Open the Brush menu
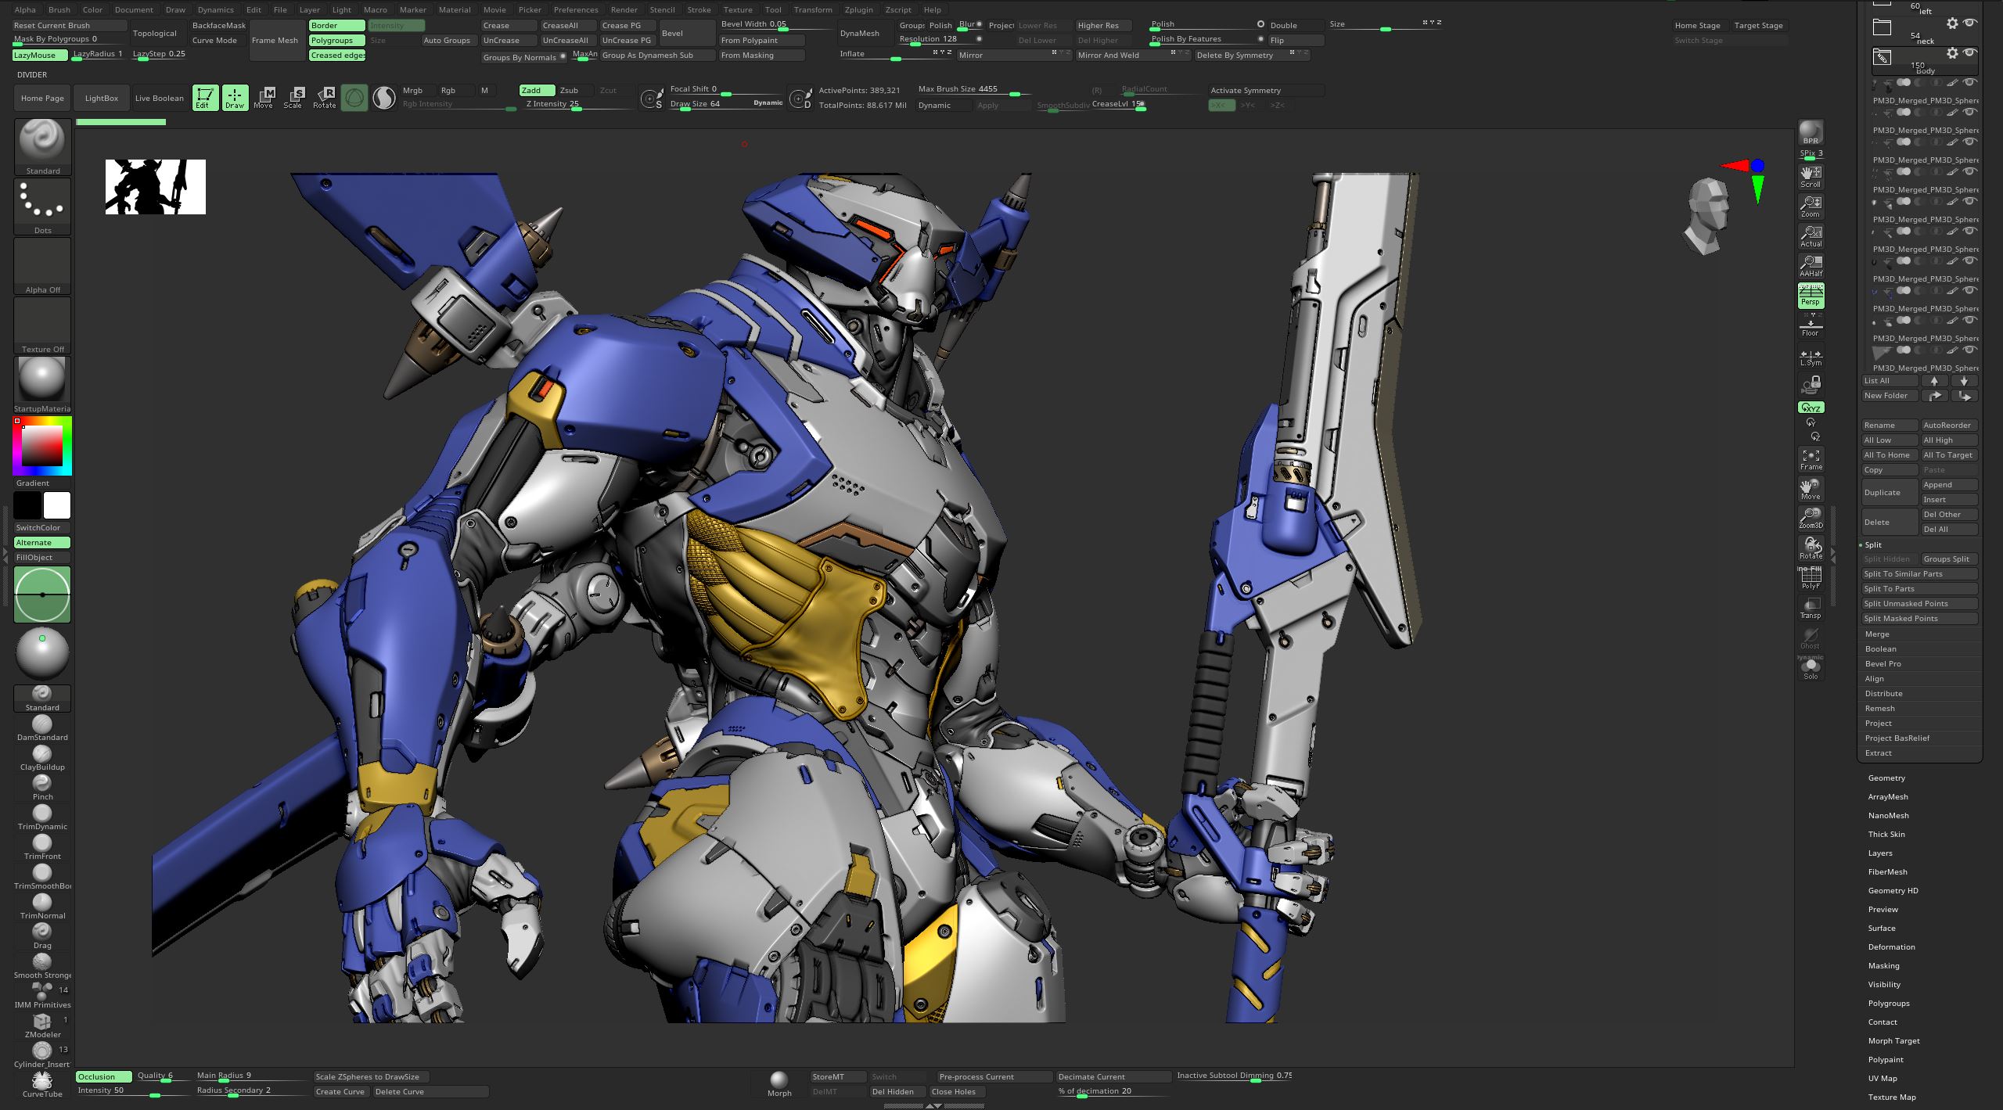This screenshot has height=1110, width=2003. click(59, 9)
